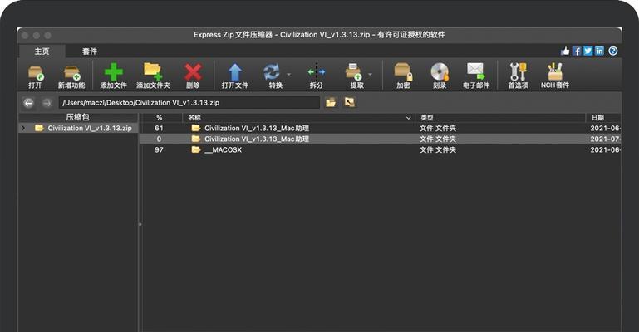The width and height of the screenshot is (639, 332).
Task: Expand the Civilization VI_v1.3.13.zip tree node
Action: [23, 128]
